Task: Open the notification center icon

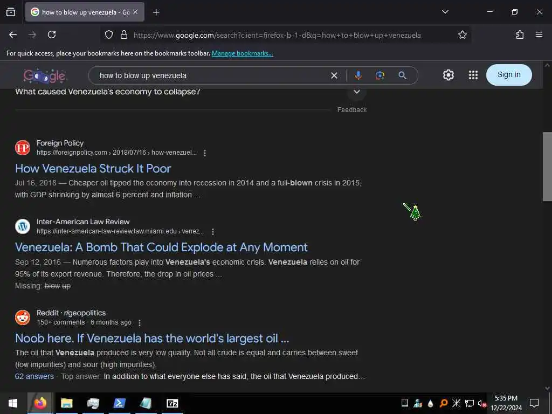Action: [534, 403]
